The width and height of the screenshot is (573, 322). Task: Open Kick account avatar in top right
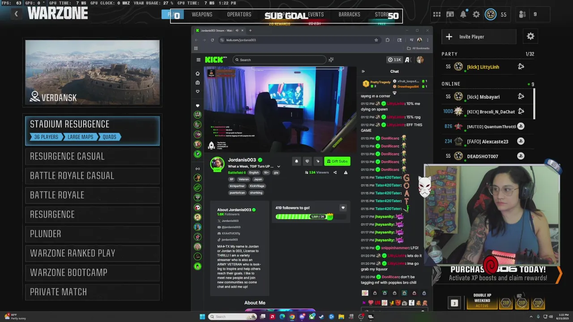pyautogui.click(x=419, y=59)
